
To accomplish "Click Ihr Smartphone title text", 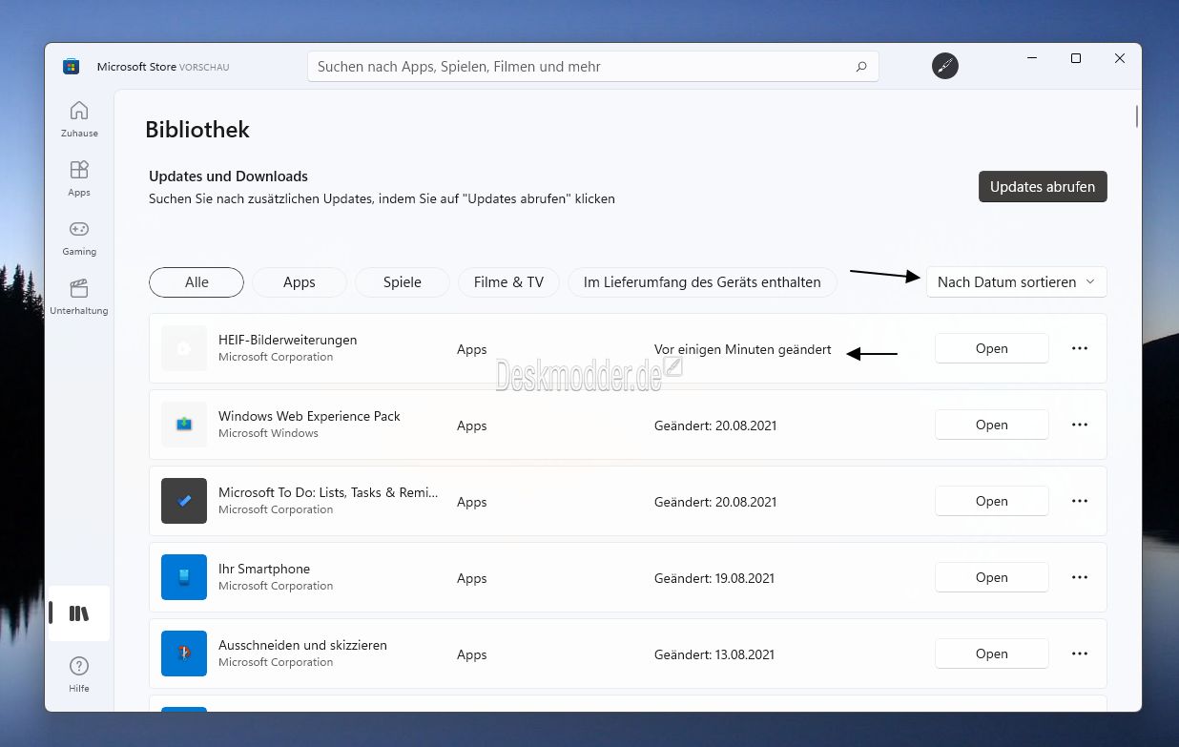I will pyautogui.click(x=264, y=569).
